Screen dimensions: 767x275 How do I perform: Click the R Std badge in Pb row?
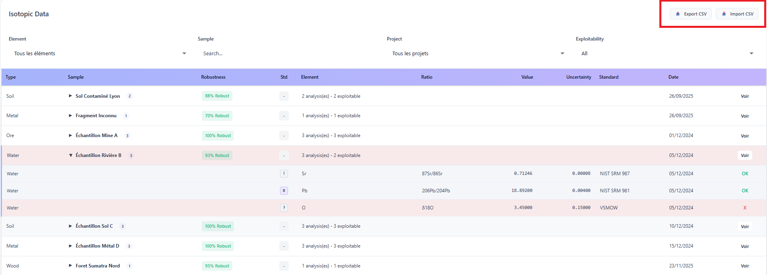tap(284, 191)
